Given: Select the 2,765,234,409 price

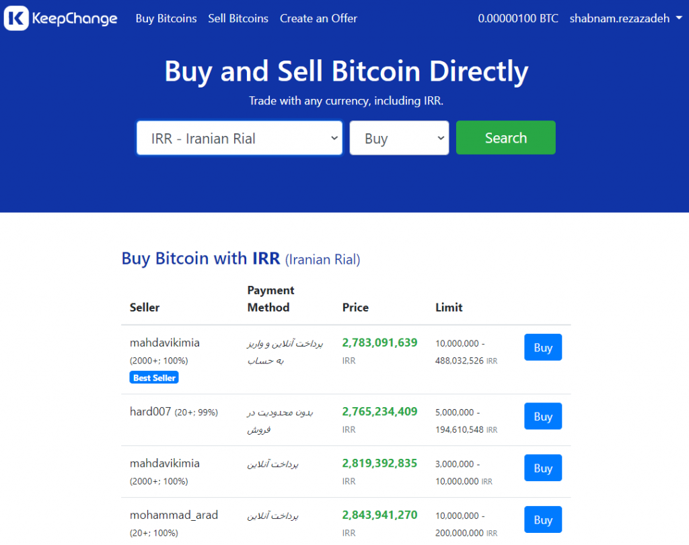Looking at the screenshot, I should [x=379, y=412].
